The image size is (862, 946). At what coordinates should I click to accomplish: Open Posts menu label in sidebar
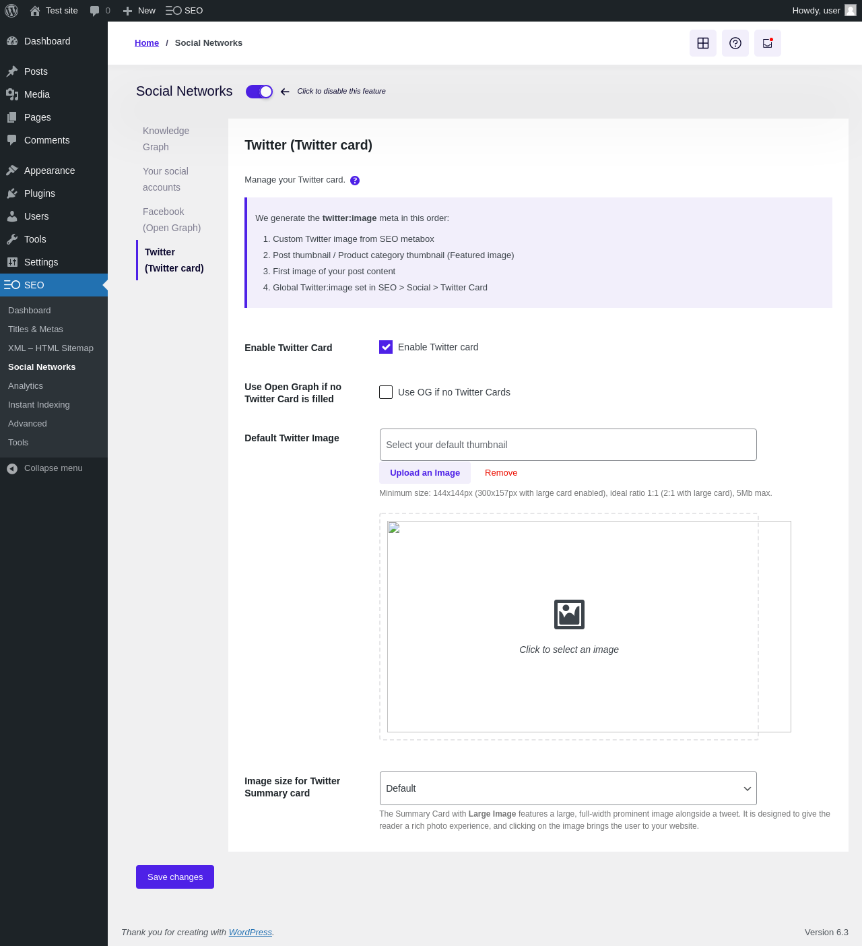36,71
